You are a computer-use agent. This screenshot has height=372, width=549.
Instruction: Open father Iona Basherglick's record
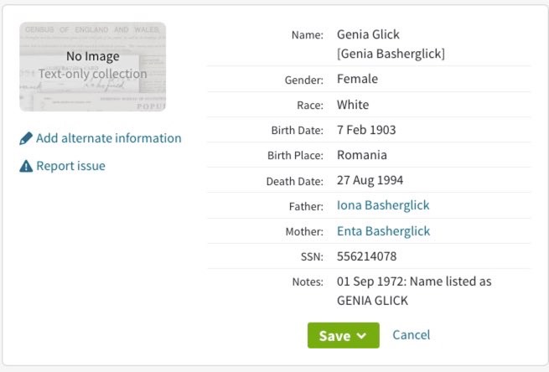383,205
